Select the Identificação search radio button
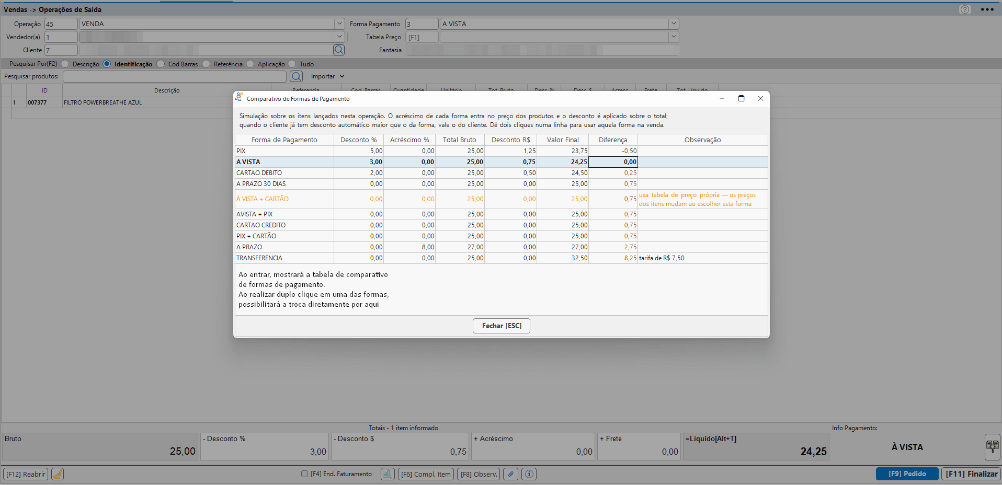This screenshot has height=485, width=1002. pyautogui.click(x=107, y=64)
